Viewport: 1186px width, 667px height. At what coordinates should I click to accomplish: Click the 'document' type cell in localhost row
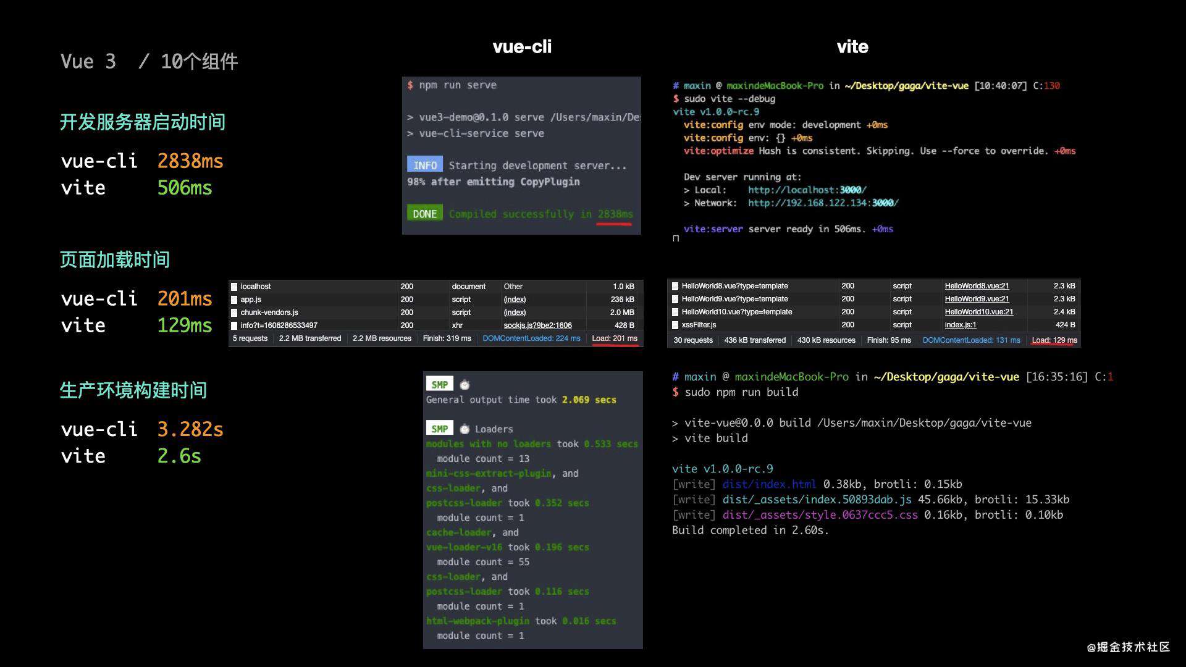point(468,287)
